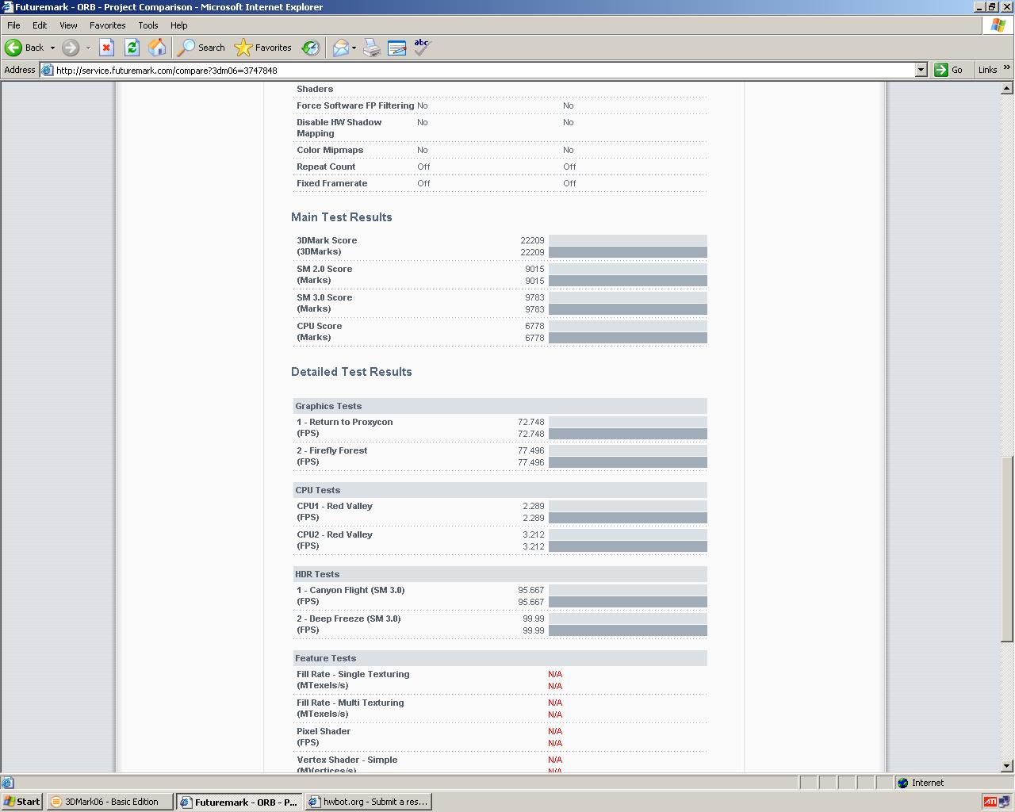Click the Fill Rate - Single Texturing label
This screenshot has width=1015, height=812.
[353, 674]
